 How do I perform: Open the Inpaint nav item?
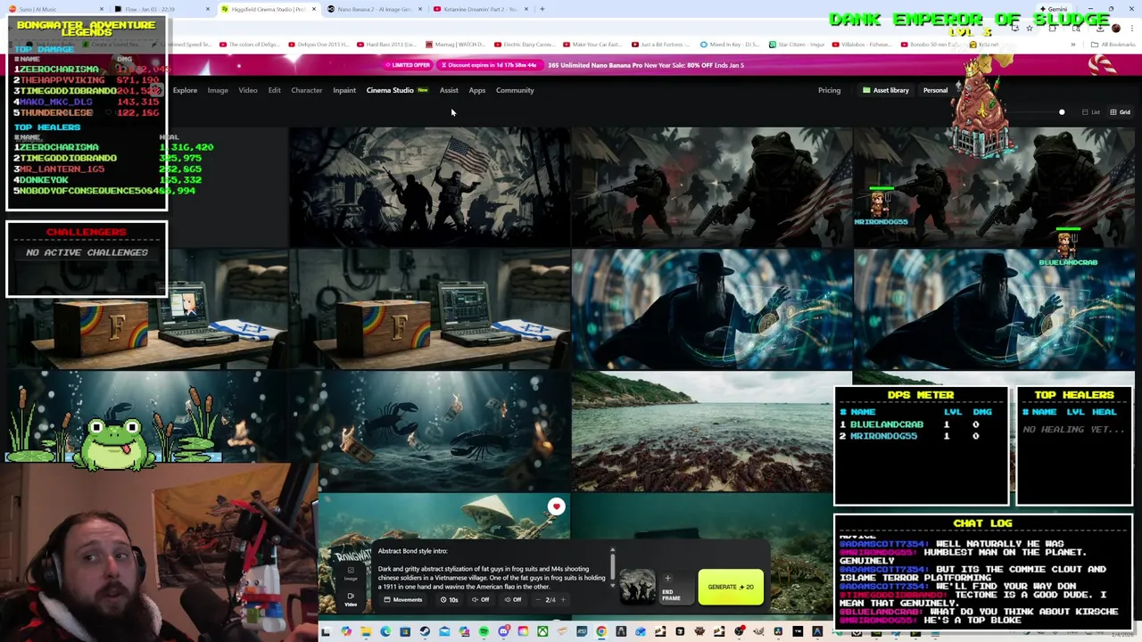click(343, 90)
